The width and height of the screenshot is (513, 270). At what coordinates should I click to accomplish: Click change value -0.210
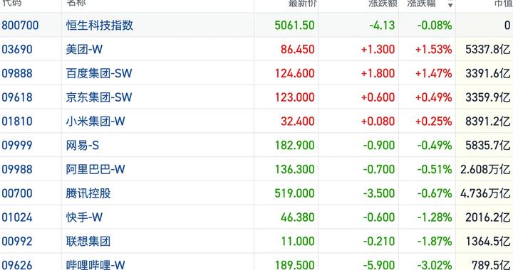click(379, 242)
